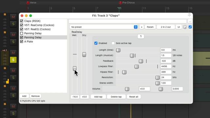This screenshot has width=210, height=118.
Task: Select Claps (RS5K) in FX list
Action: coord(32,21)
